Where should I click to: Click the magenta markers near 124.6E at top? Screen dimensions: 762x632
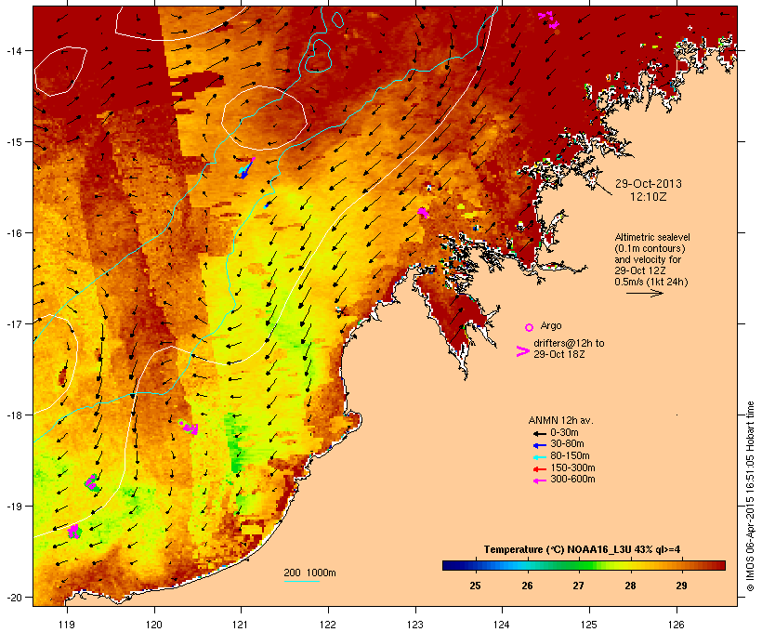coord(549,20)
